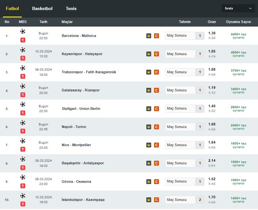The height and width of the screenshot is (210, 258).
Task: Click the 1.70 odds for İstanbulspor - Kasımpaşa
Action: 212,197
